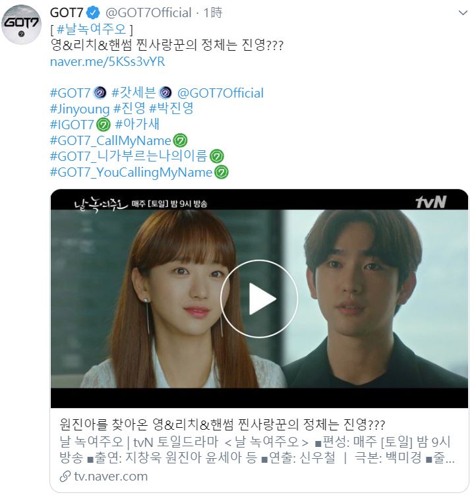476x499 pixels.
Task: Click the GOT7 profile avatar
Action: click(x=21, y=24)
